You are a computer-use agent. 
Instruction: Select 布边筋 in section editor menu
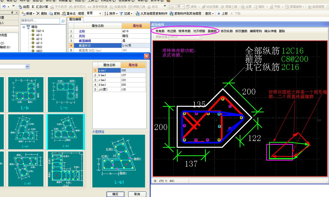[x=171, y=31]
